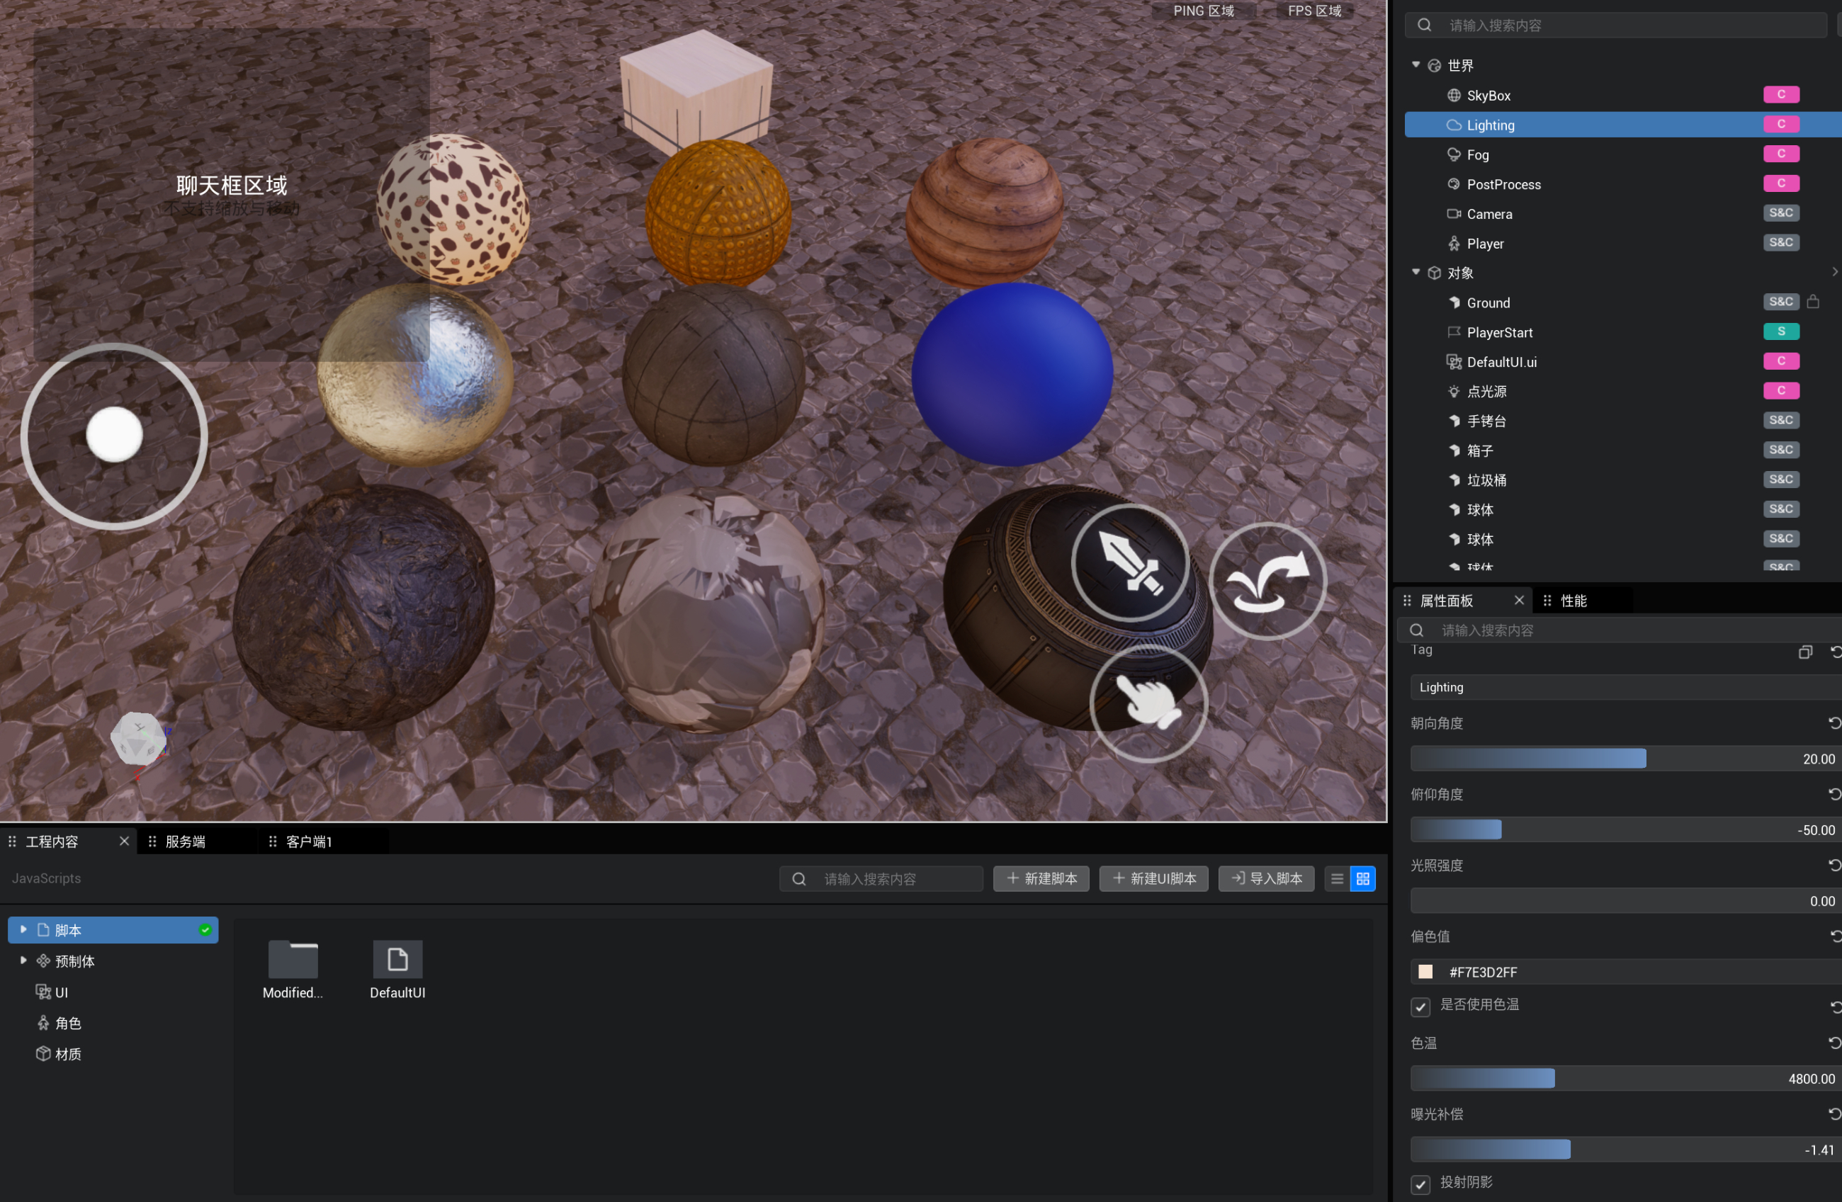Click the S&C badge on Camera row
This screenshot has width=1842, height=1202.
[x=1781, y=212]
